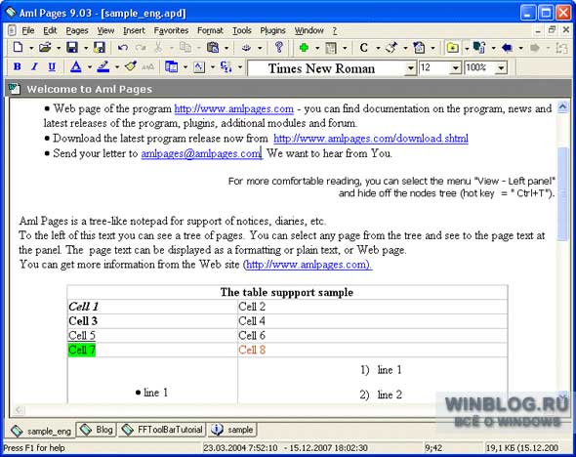Click the grayed Redo icon
Image resolution: width=576 pixels, height=457 pixels.
click(141, 48)
